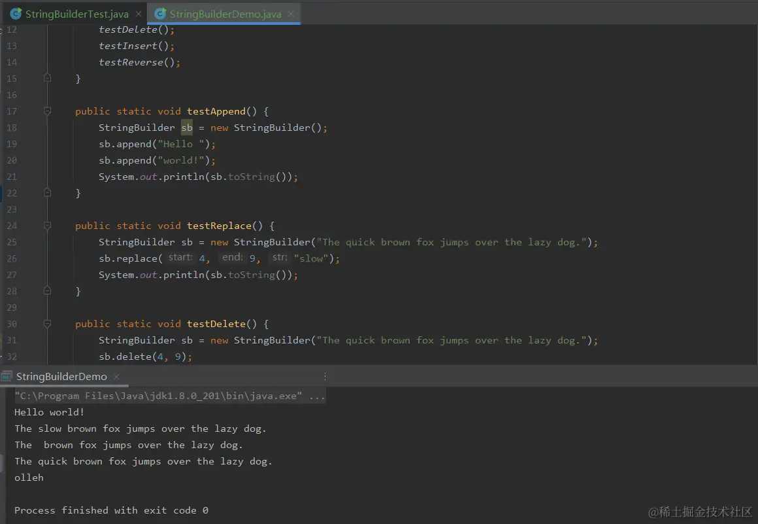Click the 'olleh' console output line
This screenshot has width=758, height=524.
29,478
